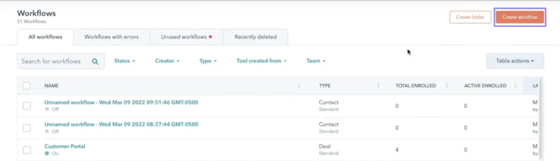
Task: Select the Customer Portal row checkbox
Action: [27, 150]
